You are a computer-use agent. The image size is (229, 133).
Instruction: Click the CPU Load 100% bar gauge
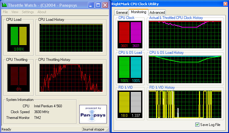tap(19, 38)
